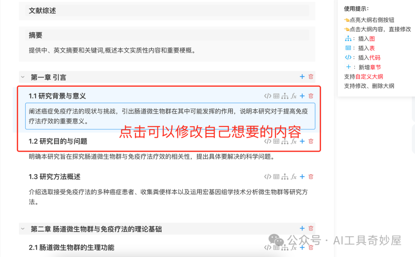Collapse the 第一章 引言 chapter
Image resolution: width=415 pixels, height=257 pixels.
click(x=23, y=77)
